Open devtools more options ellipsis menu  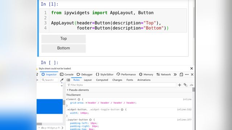click(x=187, y=74)
